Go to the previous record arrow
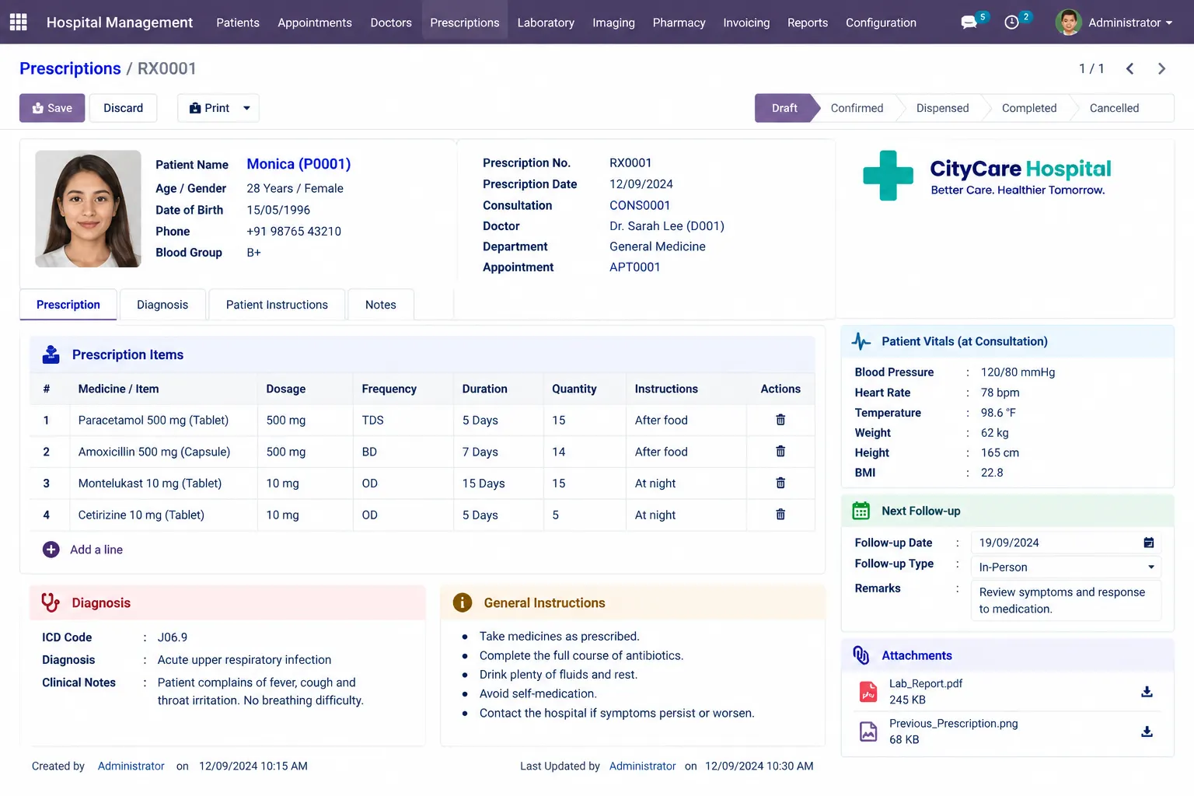This screenshot has height=796, width=1194. tap(1129, 68)
